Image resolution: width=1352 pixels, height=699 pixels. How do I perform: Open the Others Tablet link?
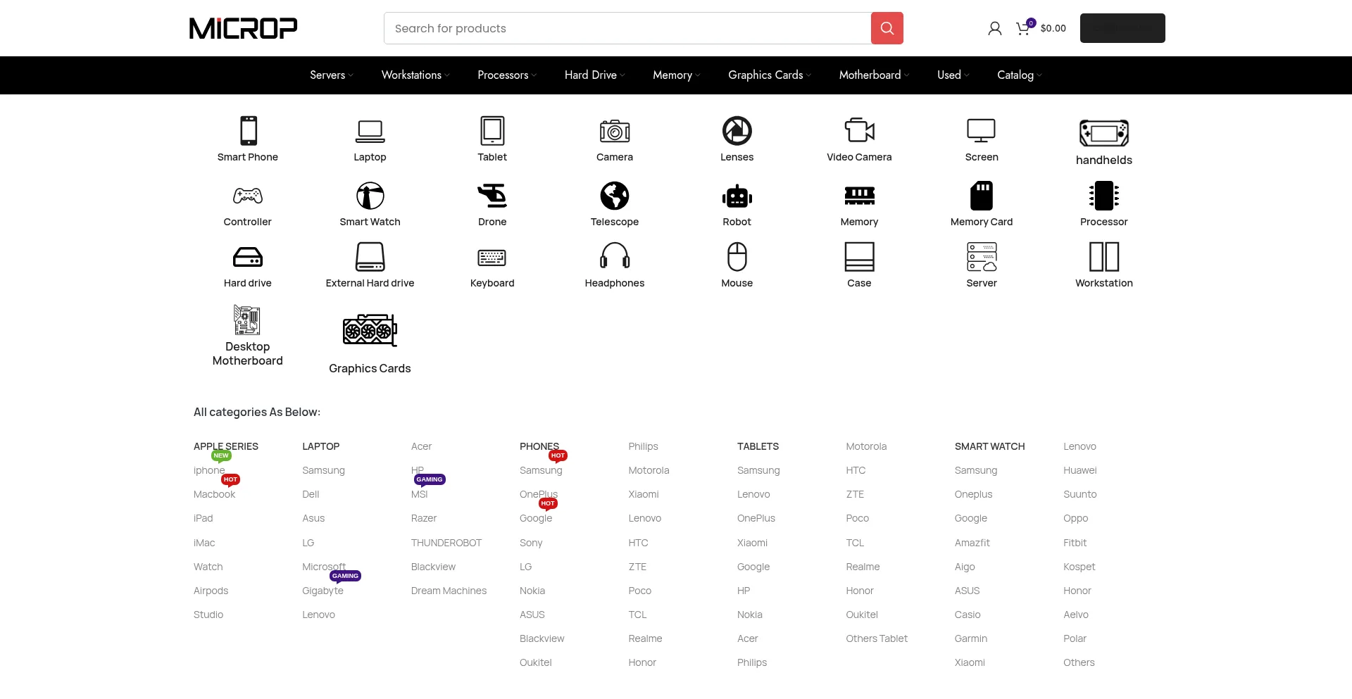point(877,638)
